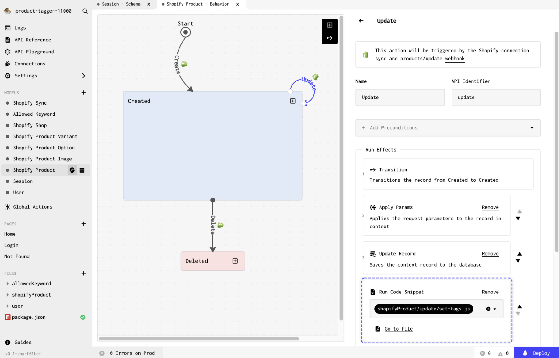The width and height of the screenshot is (559, 358).
Task: Close the Shopify Product - Behavior tab
Action: 237,4
